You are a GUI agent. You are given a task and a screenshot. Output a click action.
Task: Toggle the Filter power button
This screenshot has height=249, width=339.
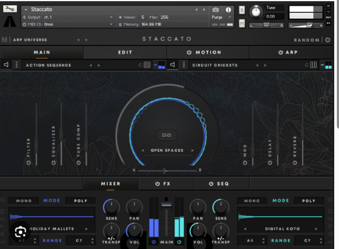coord(28,162)
